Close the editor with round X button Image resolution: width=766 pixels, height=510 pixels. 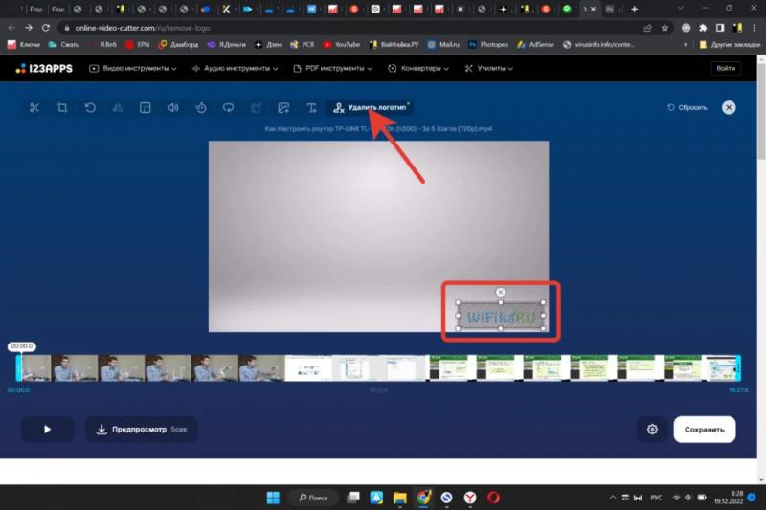[x=729, y=108]
